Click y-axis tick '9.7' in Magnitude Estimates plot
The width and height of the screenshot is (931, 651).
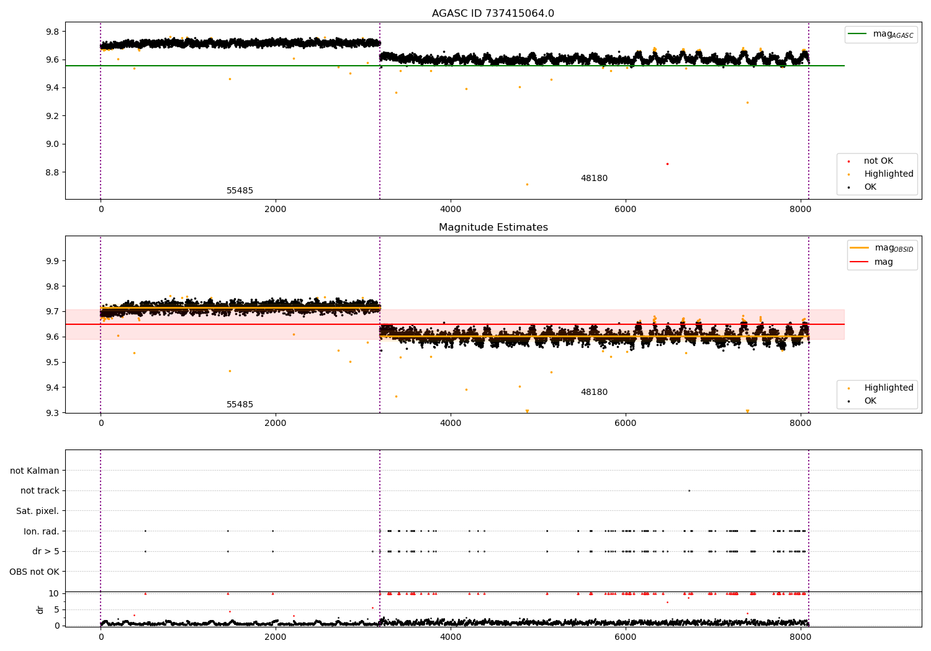[x=52, y=312]
